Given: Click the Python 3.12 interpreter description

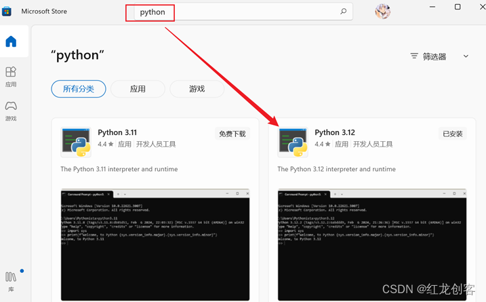Looking at the screenshot, I should (x=336, y=169).
